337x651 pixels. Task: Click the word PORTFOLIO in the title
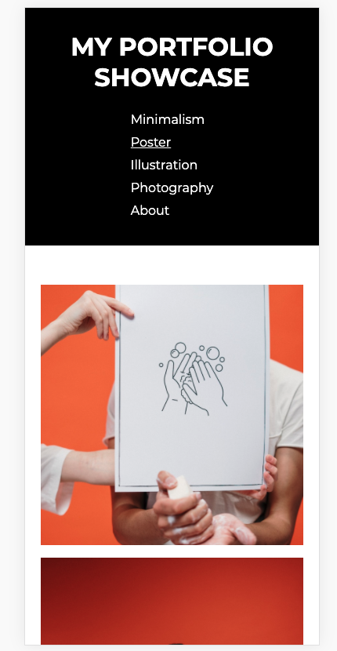tap(196, 46)
